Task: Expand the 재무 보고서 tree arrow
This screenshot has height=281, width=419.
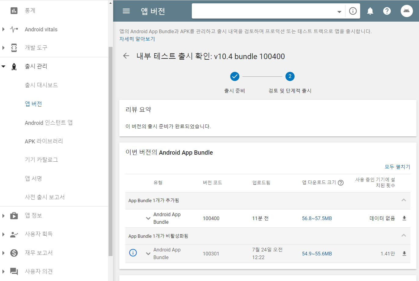Action: 3,253
